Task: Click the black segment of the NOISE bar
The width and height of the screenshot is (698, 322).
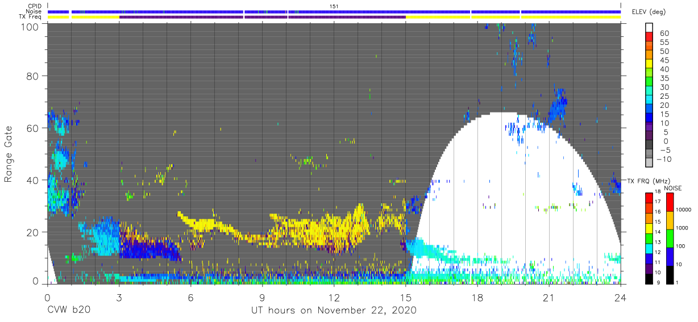Action: pyautogui.click(x=671, y=274)
